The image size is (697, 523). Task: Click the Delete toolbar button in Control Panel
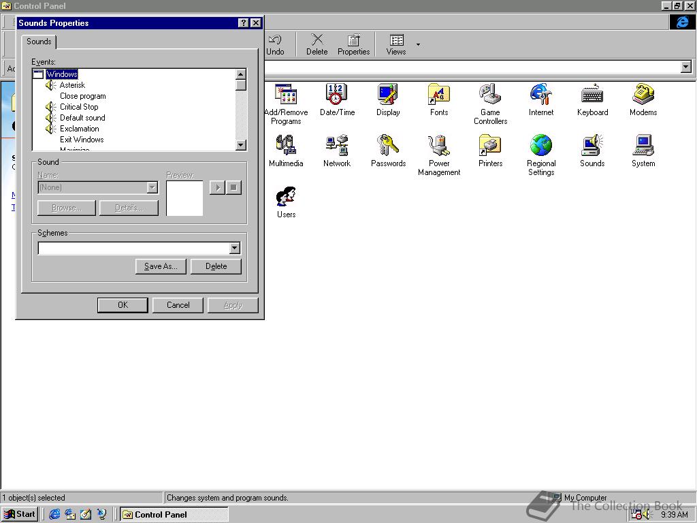[x=317, y=44]
